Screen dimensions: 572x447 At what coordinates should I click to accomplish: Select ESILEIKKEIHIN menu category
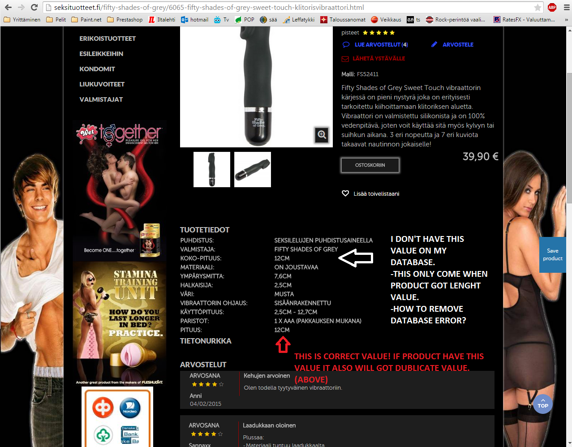click(101, 54)
